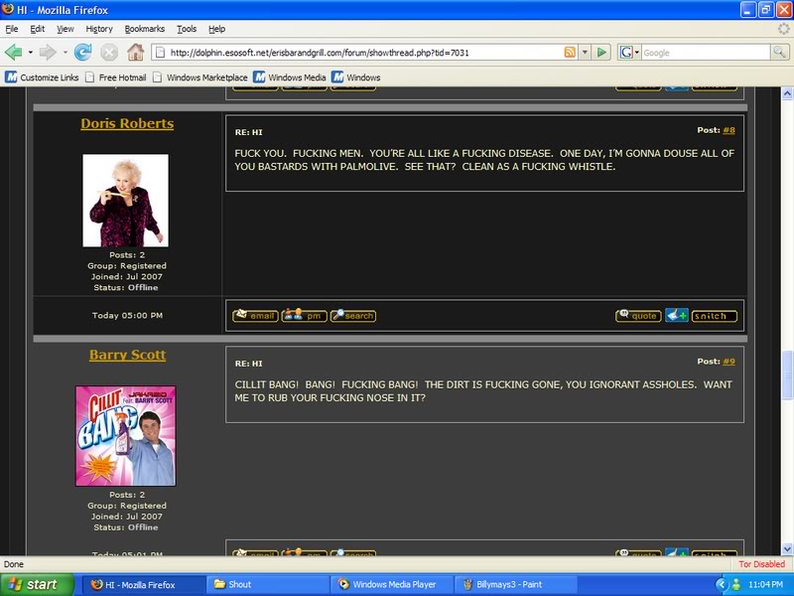The height and width of the screenshot is (596, 794).
Task: Open the Forward history dropdown arrow
Action: 65,53
